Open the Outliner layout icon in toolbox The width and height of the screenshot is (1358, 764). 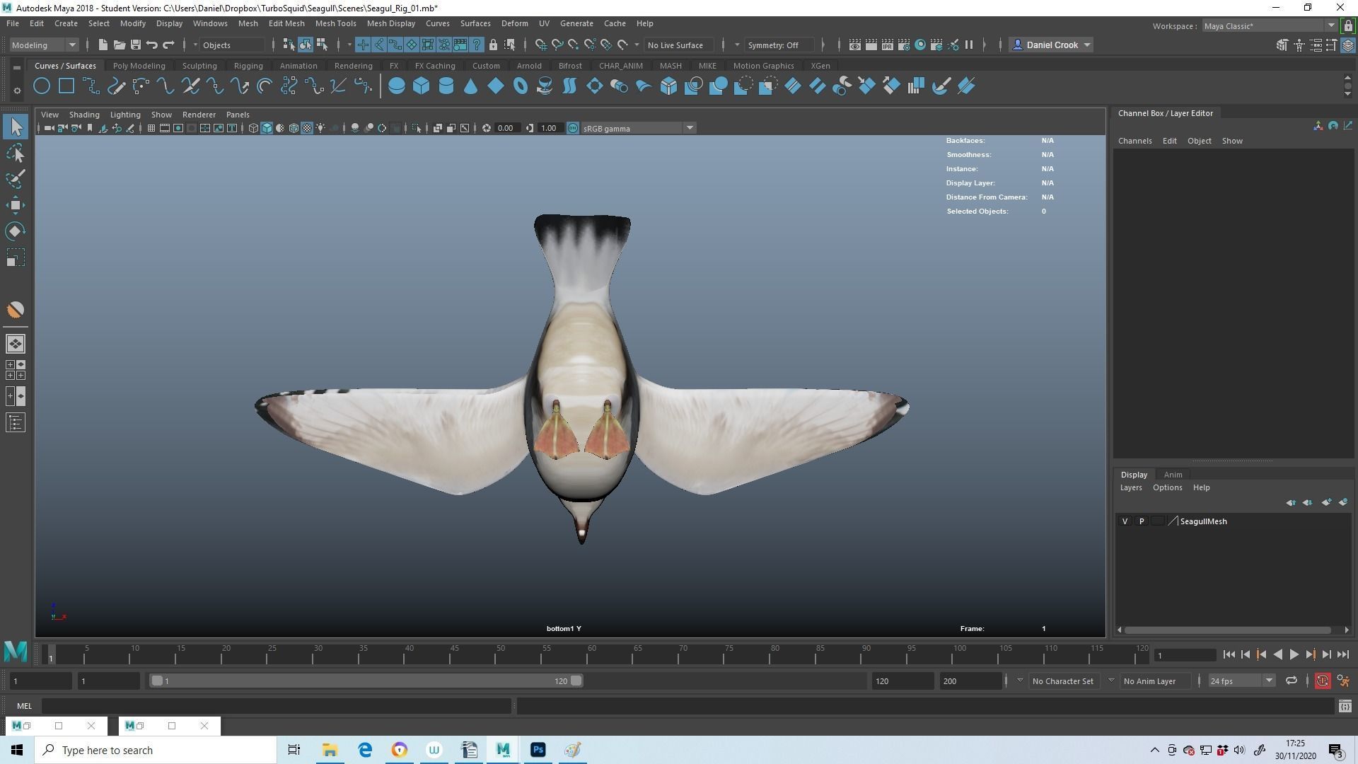pos(16,423)
